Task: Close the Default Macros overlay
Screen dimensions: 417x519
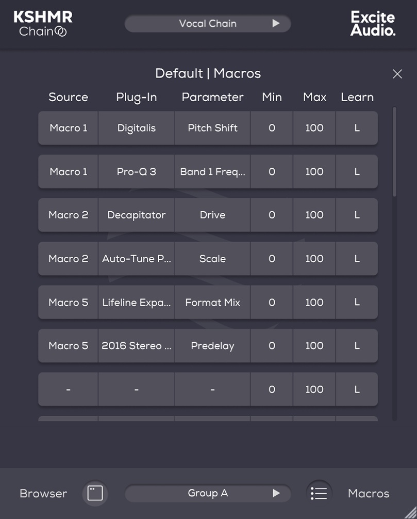Action: point(397,74)
